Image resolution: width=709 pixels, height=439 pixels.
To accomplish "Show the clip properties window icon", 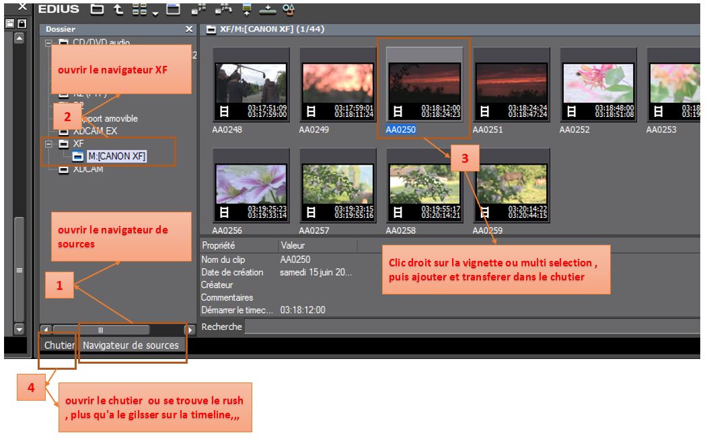I will (173, 9).
